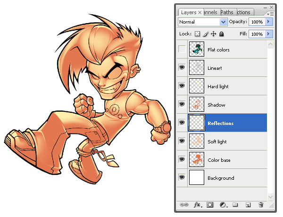Close the Layers tab with X
This screenshot has height=217, width=283.
[x=200, y=12]
